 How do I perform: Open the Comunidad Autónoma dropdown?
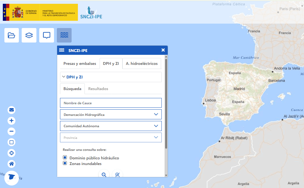point(111,126)
